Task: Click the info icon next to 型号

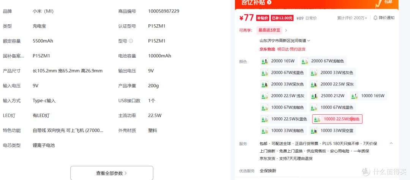Action: click(x=131, y=41)
